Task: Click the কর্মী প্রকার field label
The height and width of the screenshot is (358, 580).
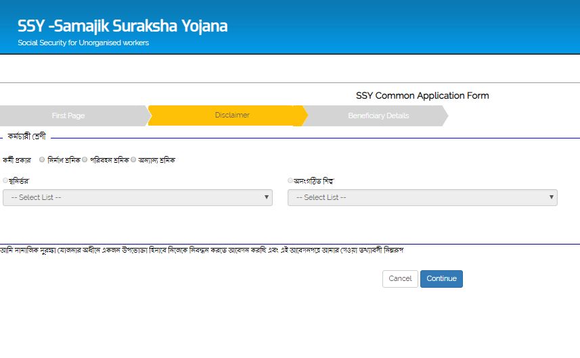Action: (x=18, y=161)
